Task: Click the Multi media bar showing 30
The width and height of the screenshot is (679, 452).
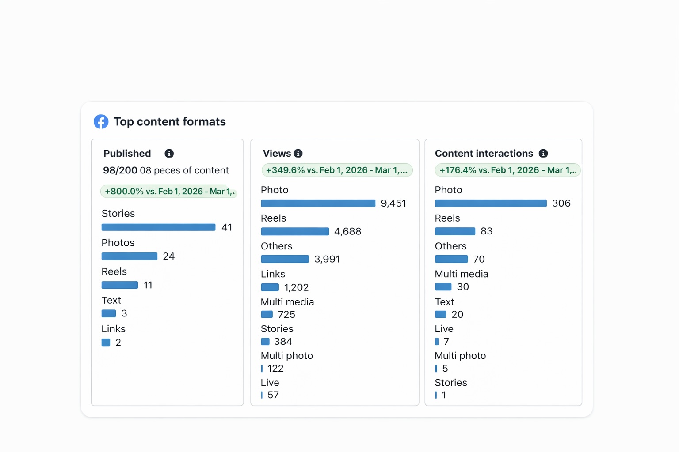Action: coord(443,287)
